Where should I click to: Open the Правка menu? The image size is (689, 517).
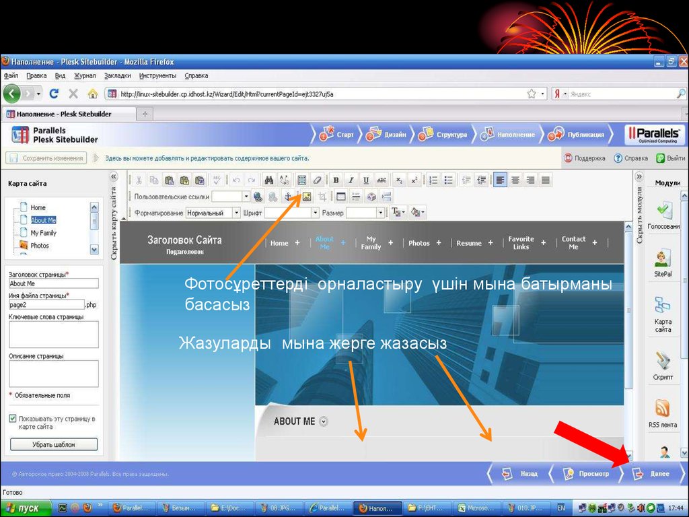[36, 75]
